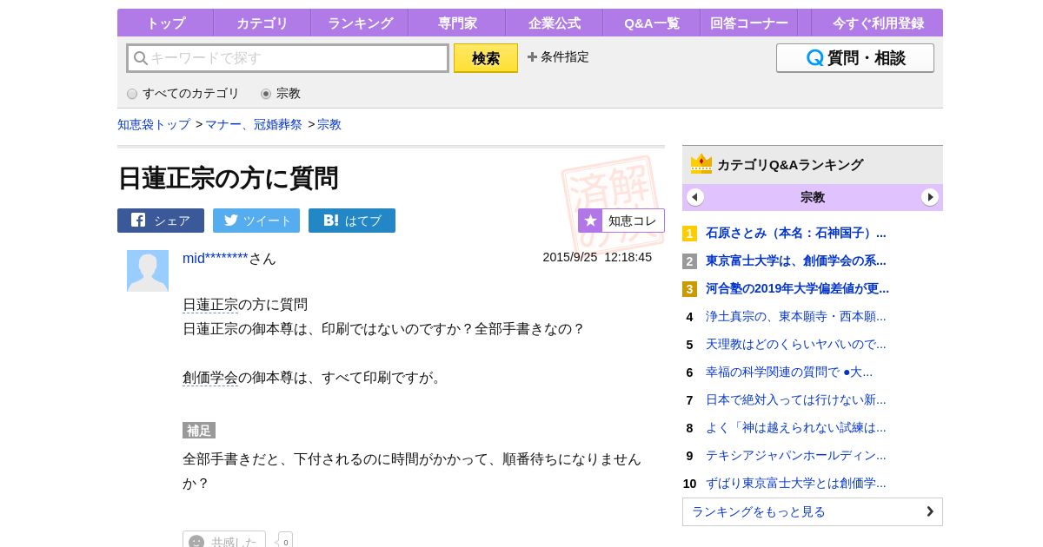Image resolution: width=1043 pixels, height=547 pixels.
Task: Open ranking item 幸福の科学関連の質問
Action: click(x=789, y=372)
